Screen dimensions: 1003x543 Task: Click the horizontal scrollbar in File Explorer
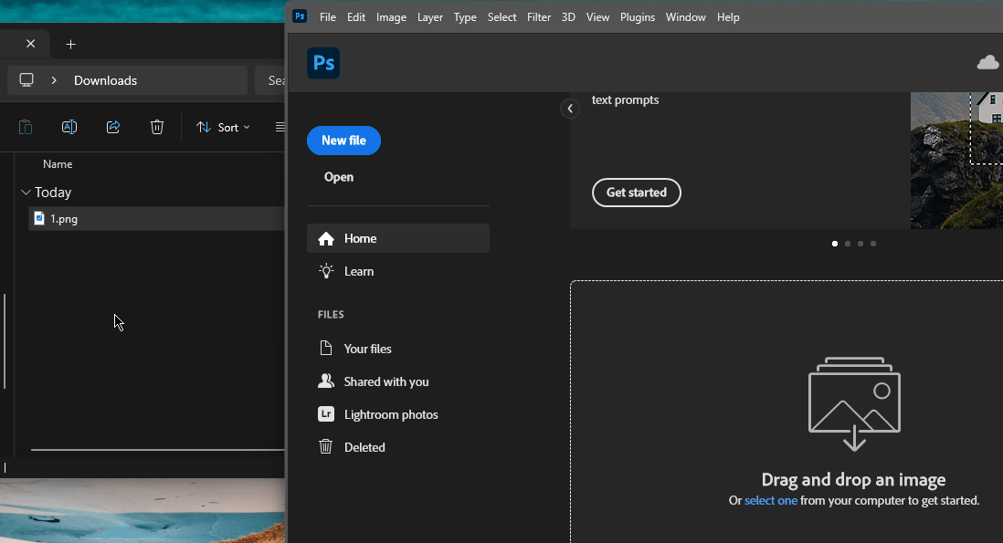point(158,450)
